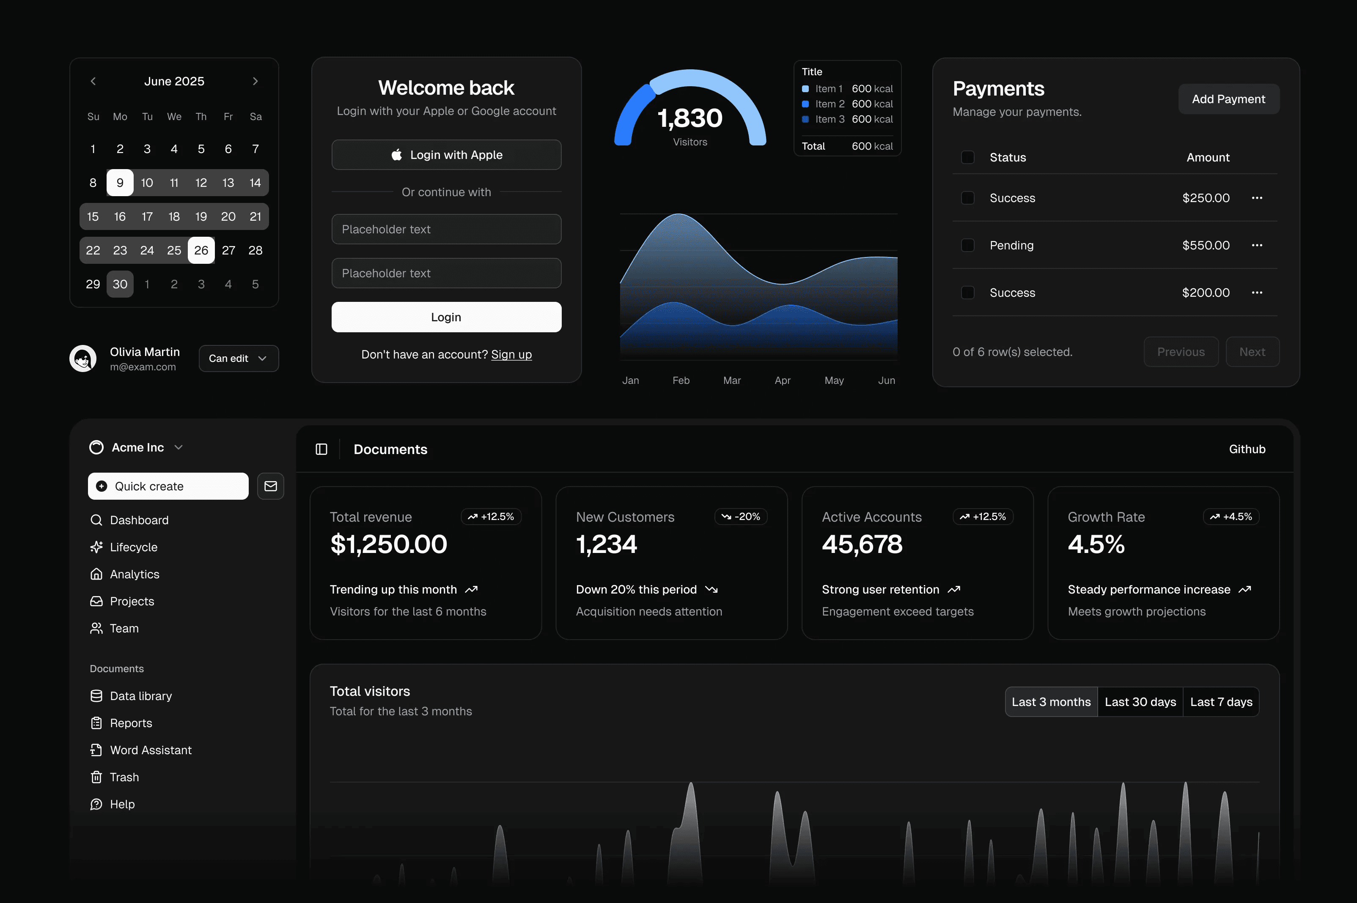This screenshot has height=903, width=1357.
Task: Toggle the sidebar panel icon
Action: [321, 449]
